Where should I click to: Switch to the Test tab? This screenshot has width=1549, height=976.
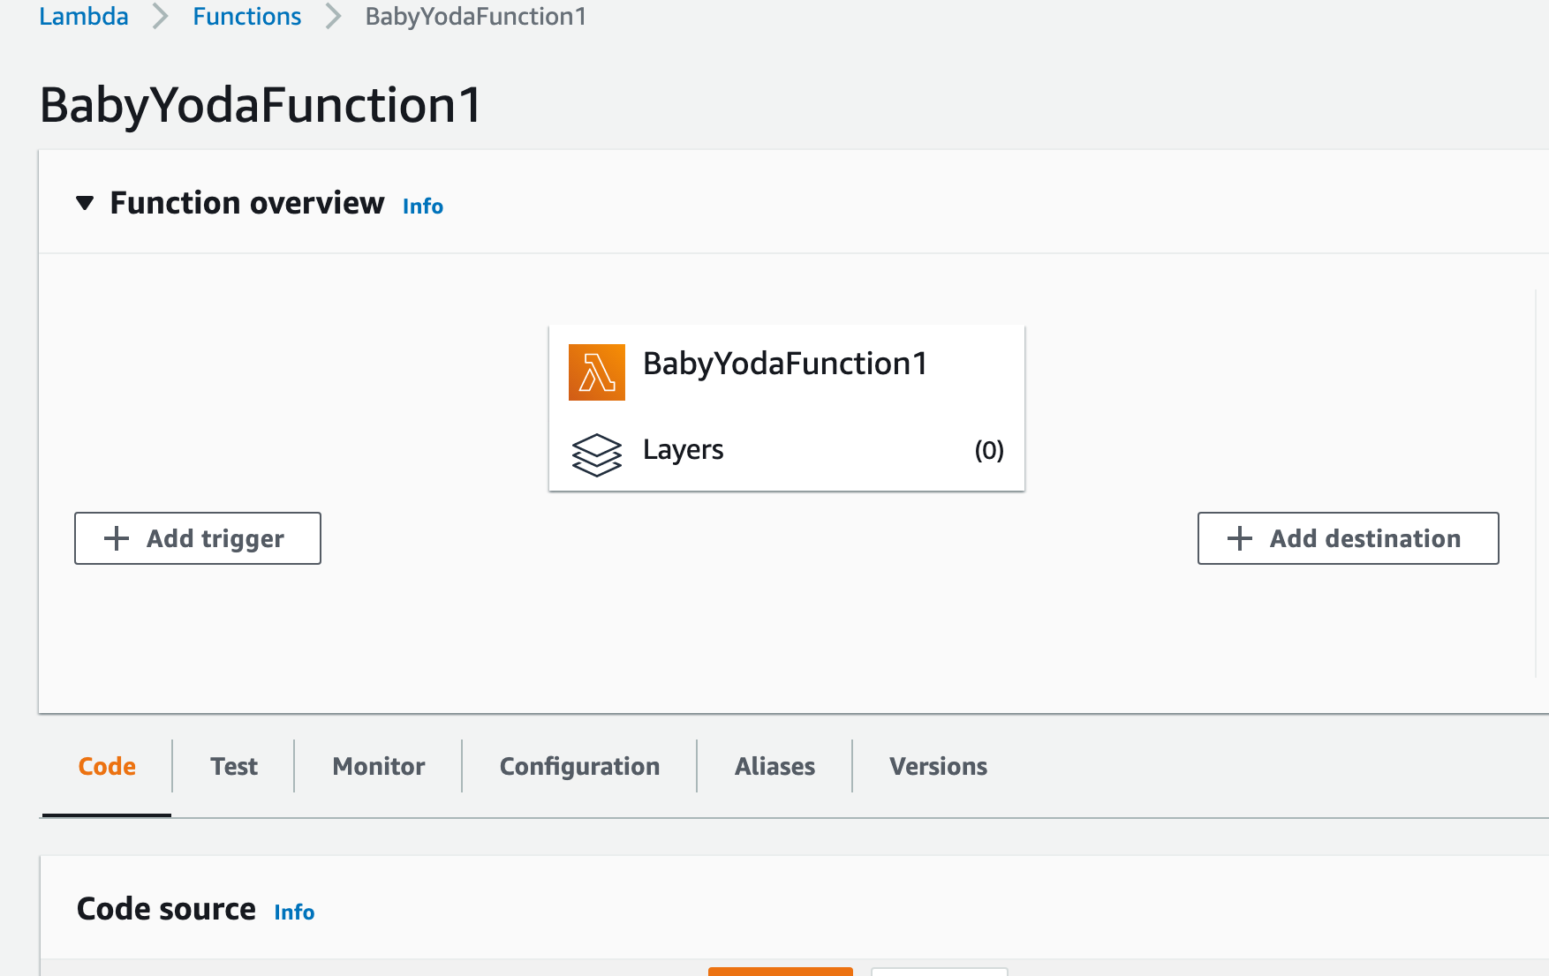pyautogui.click(x=234, y=766)
